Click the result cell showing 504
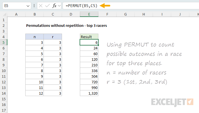 point(89,76)
